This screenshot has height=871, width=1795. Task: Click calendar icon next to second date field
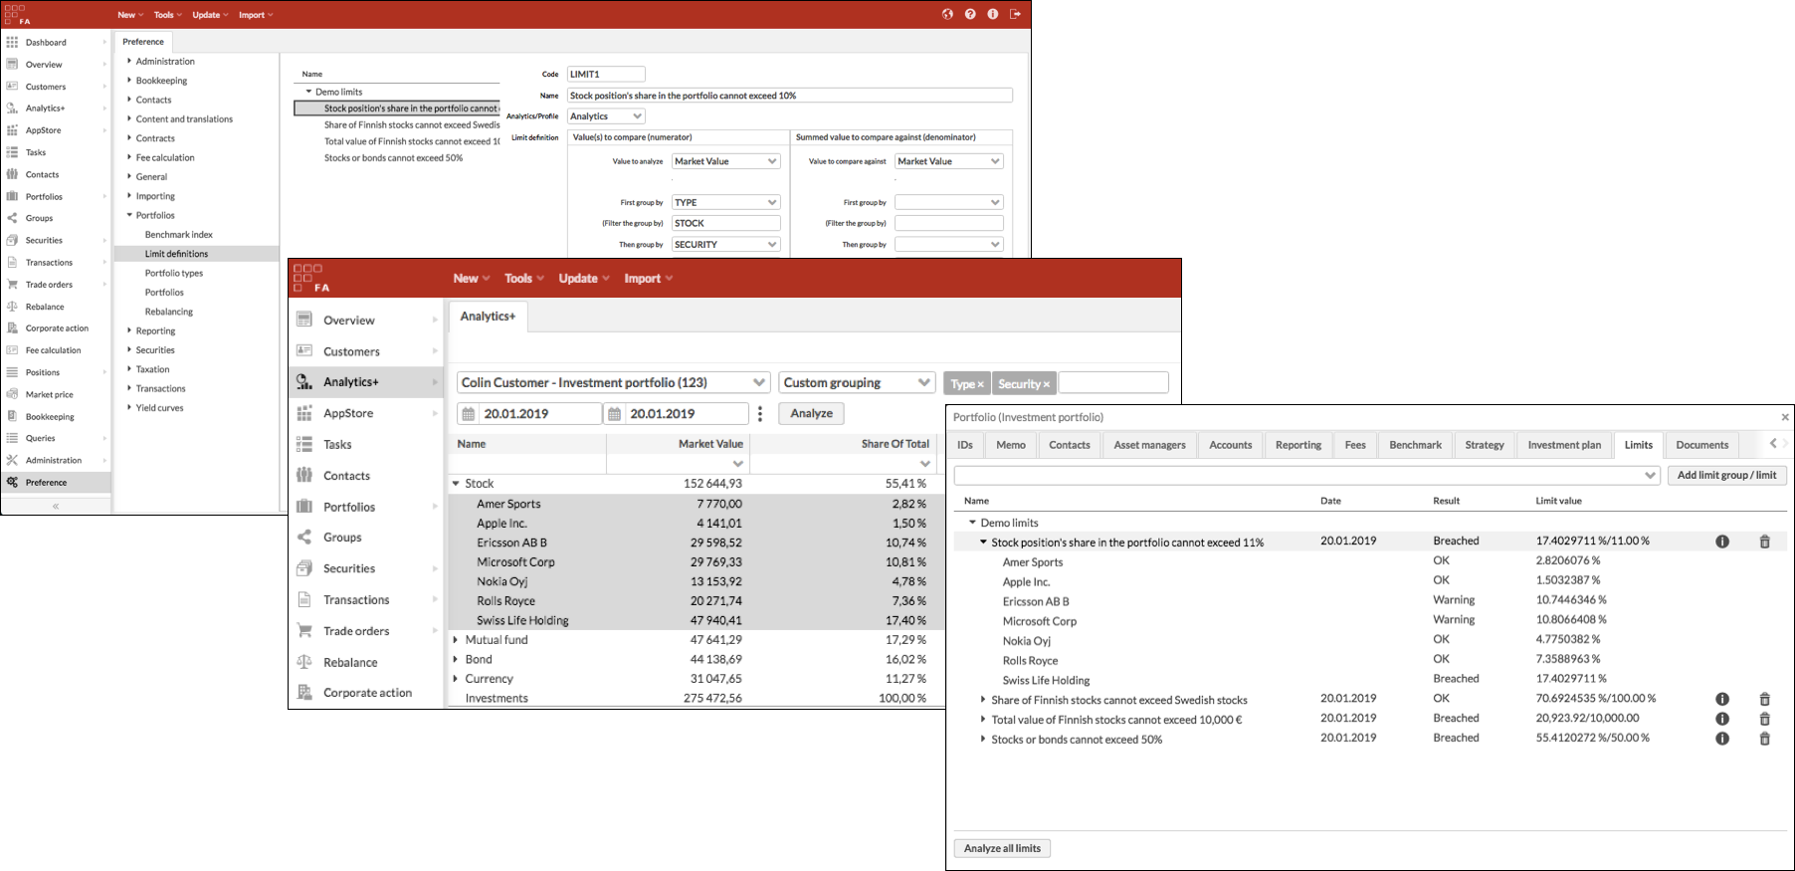pyautogui.click(x=615, y=414)
